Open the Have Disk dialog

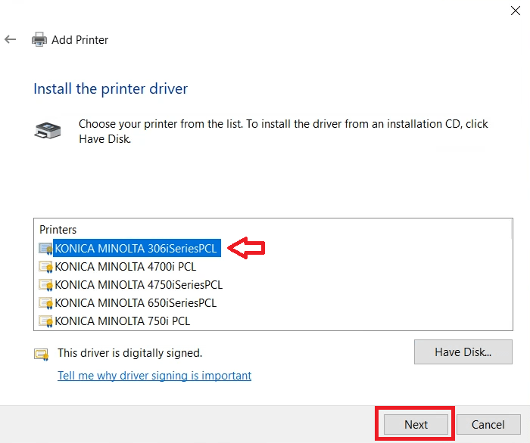(463, 352)
